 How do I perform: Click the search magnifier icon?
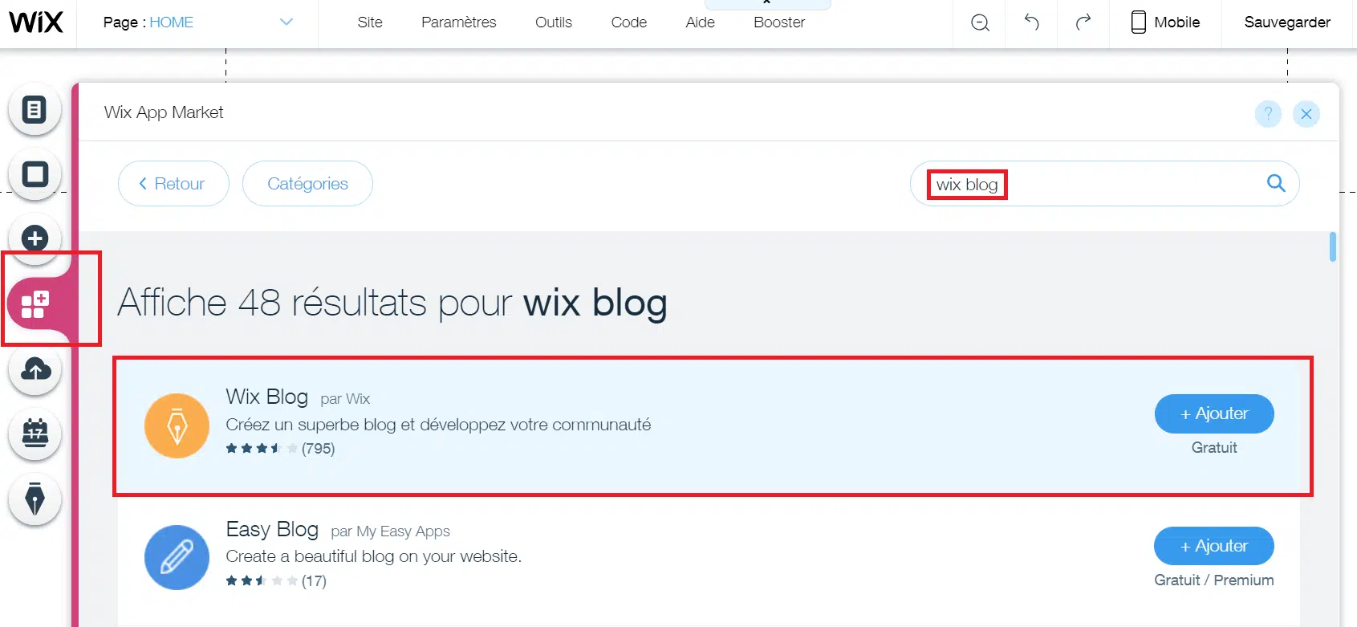[1276, 184]
